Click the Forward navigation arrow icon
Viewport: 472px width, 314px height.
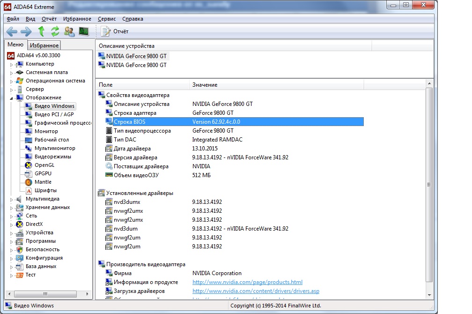[x=26, y=31]
